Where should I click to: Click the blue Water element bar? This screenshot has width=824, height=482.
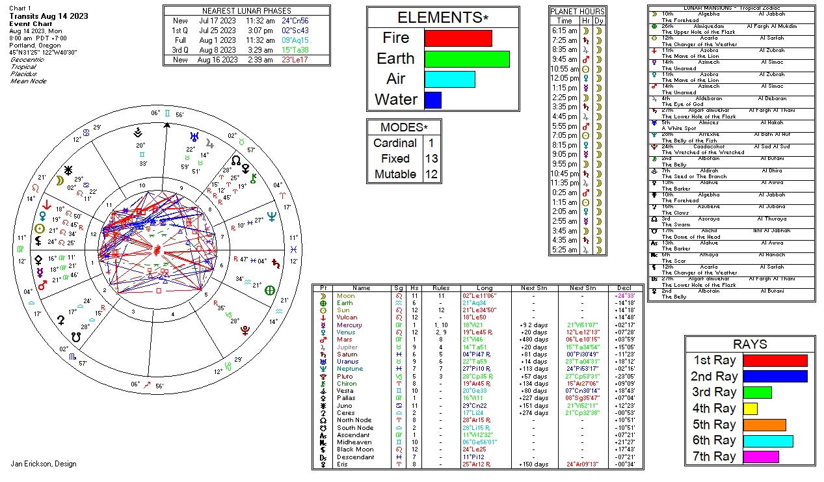[432, 100]
